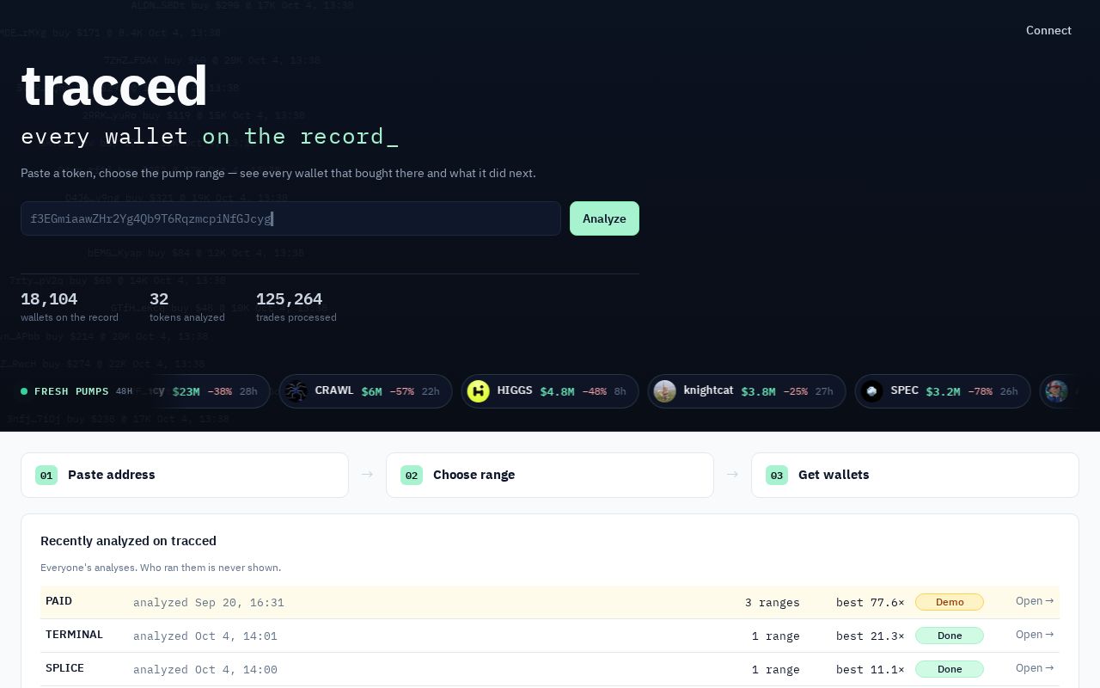Click the yellow HIGGS token icon
Image resolution: width=1100 pixels, height=688 pixels.
479,391
